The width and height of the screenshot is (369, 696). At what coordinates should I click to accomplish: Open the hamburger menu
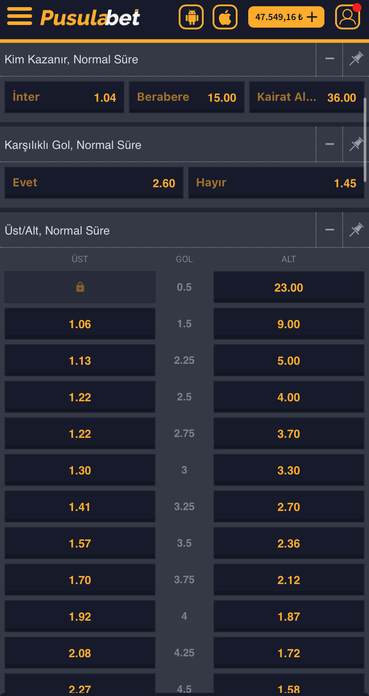coord(20,17)
